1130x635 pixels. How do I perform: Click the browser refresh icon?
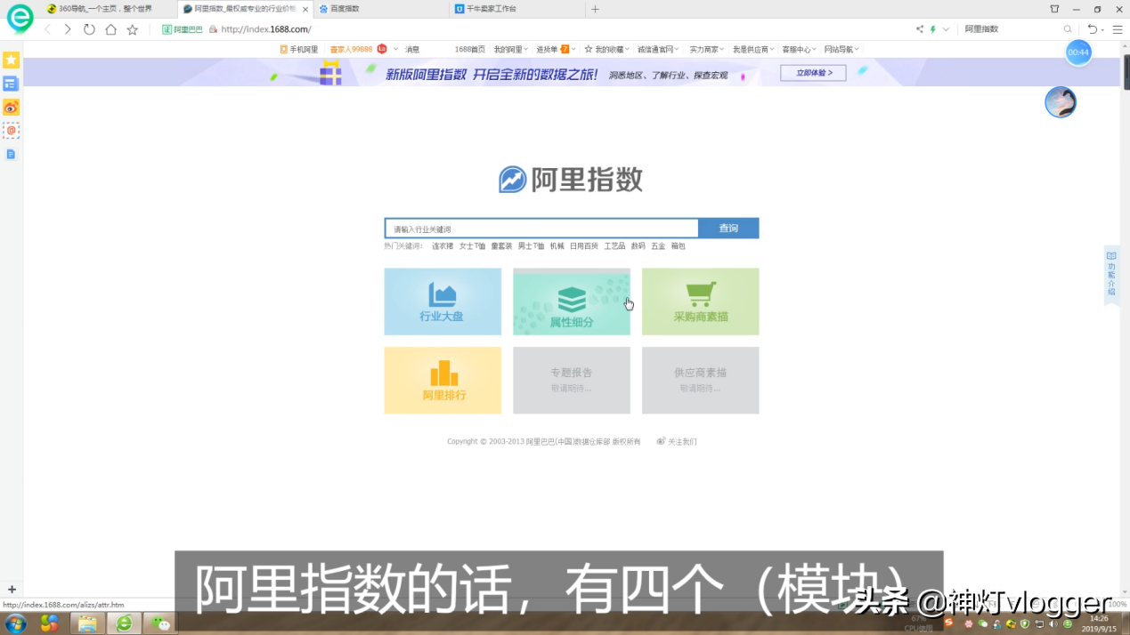(89, 29)
